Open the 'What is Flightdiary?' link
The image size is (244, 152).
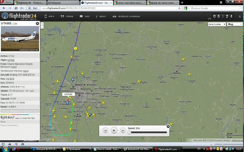(9, 125)
